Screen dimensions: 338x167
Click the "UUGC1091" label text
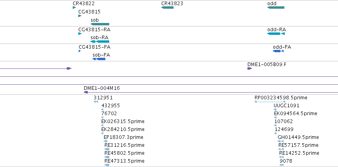286,106
